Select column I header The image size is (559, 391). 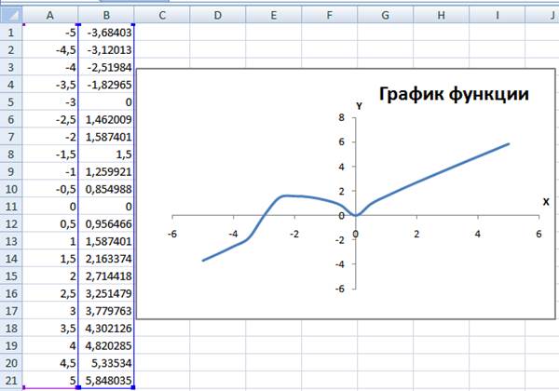pos(497,15)
